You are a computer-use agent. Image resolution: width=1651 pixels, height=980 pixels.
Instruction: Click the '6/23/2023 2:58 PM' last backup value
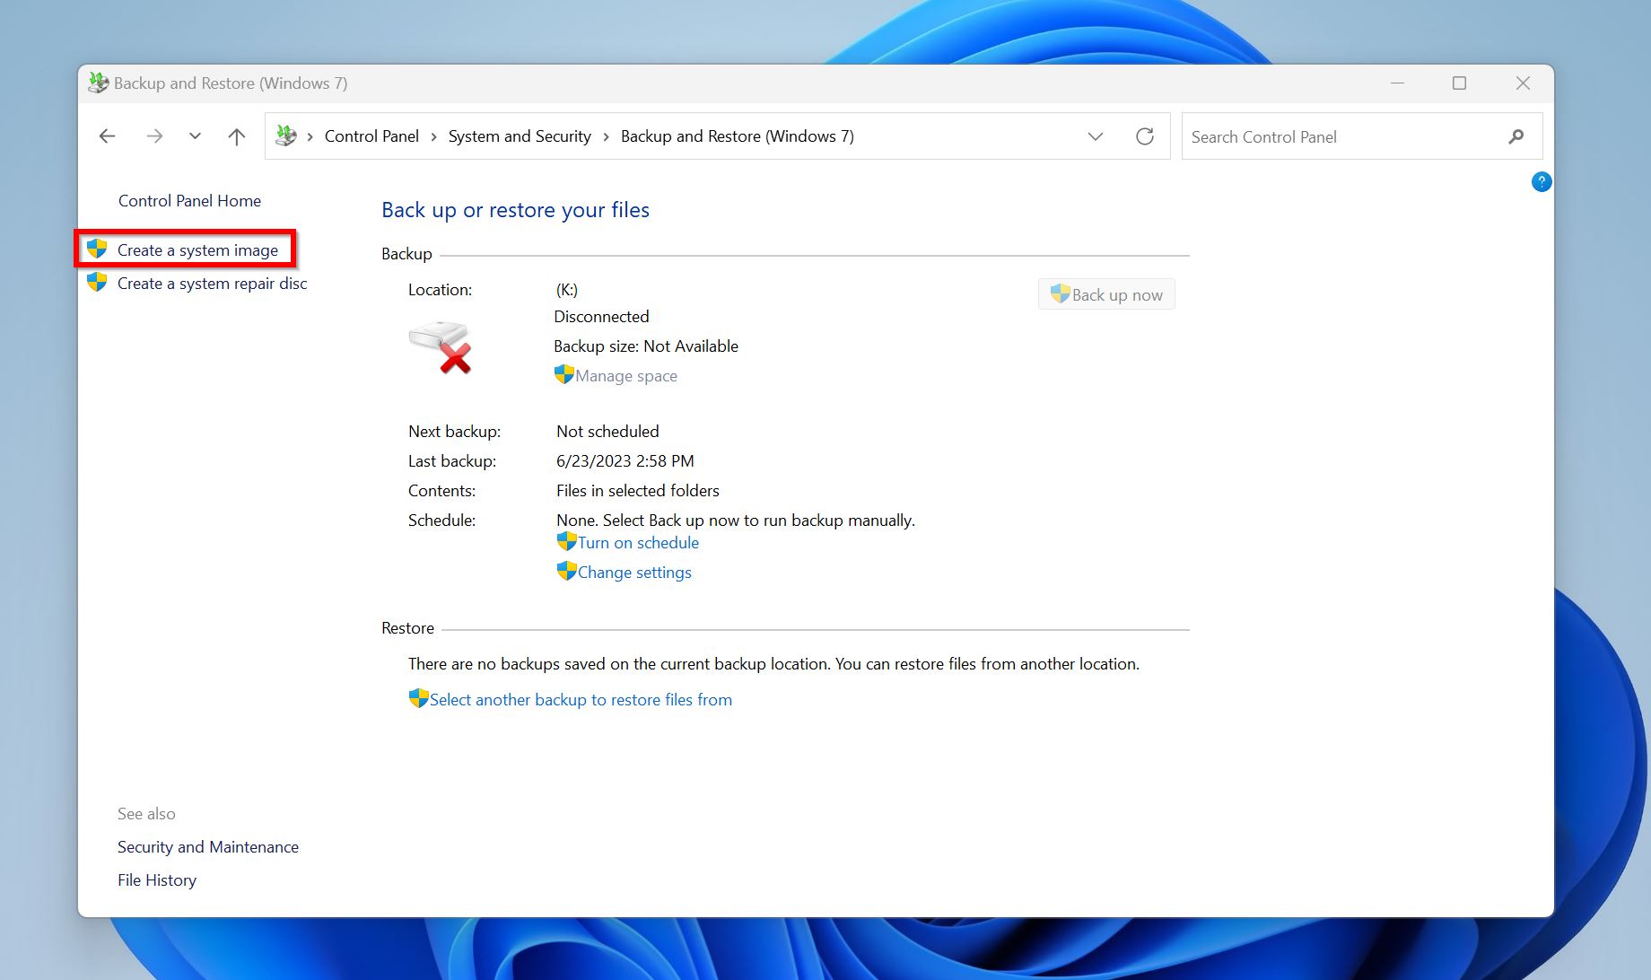625,461
